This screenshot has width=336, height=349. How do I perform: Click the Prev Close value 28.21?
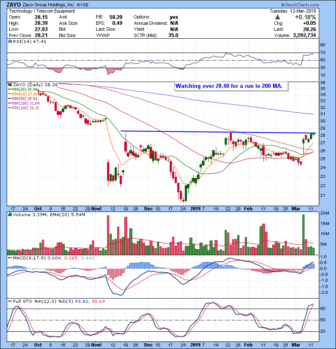(41, 35)
